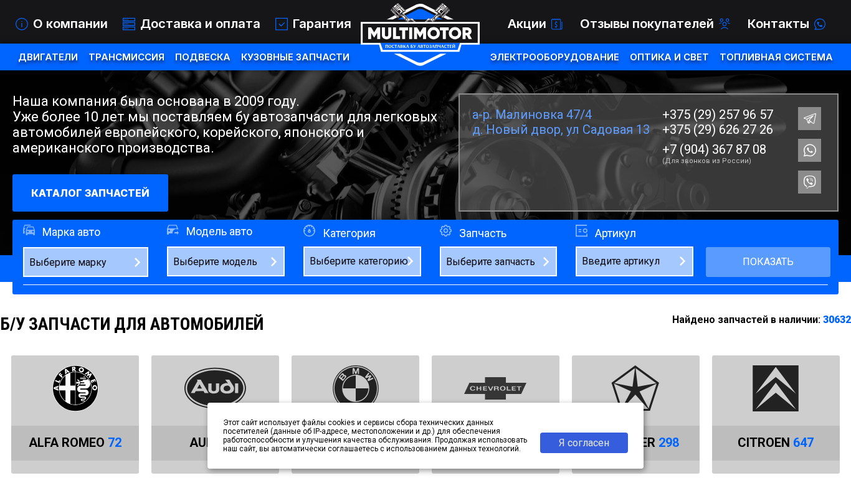Image resolution: width=851 pixels, height=478 pixels.
Task: Open Доставка и оплата page
Action: 200,24
